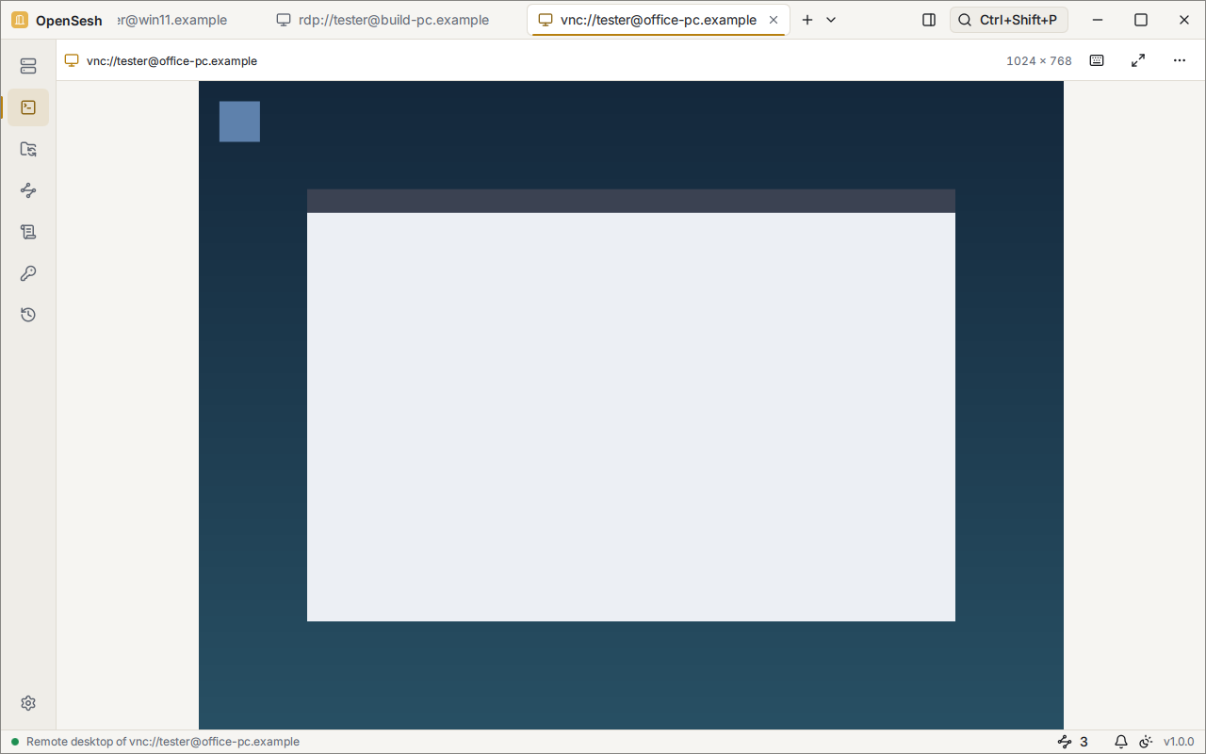Toggle the side panel layout icon
The image size is (1206, 754).
point(929,20)
